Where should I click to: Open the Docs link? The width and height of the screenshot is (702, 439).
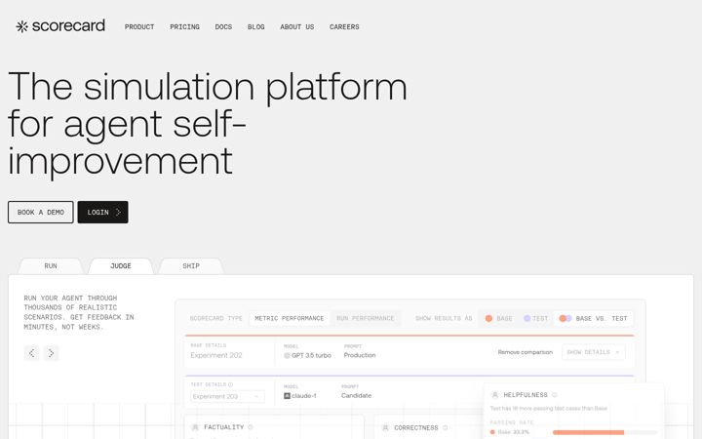(223, 27)
